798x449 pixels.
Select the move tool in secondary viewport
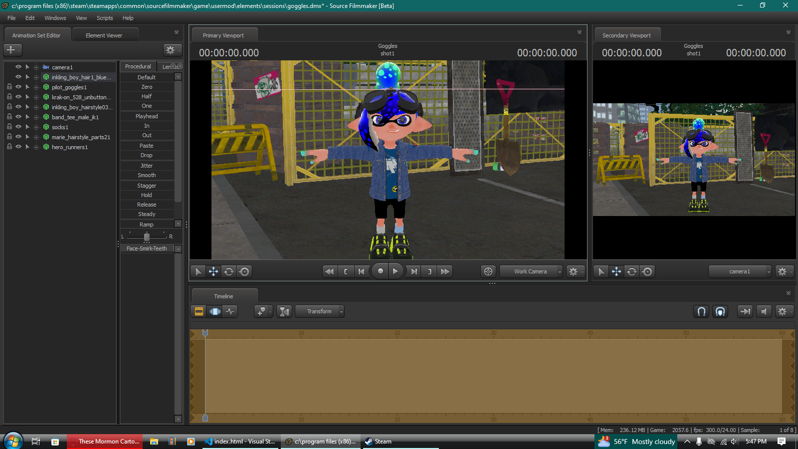click(616, 271)
